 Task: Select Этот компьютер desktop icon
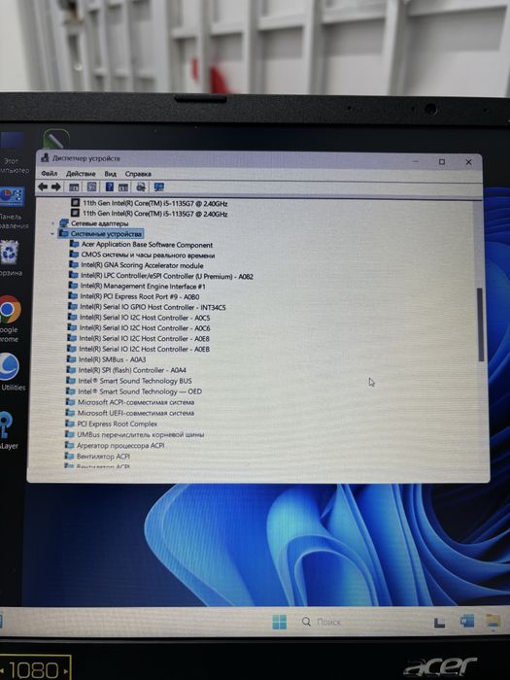pyautogui.click(x=12, y=152)
